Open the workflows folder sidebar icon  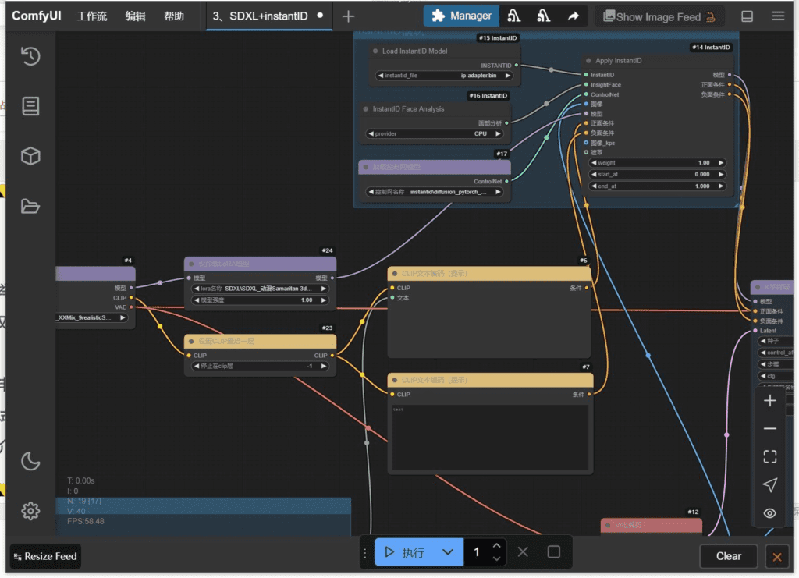[x=30, y=206]
